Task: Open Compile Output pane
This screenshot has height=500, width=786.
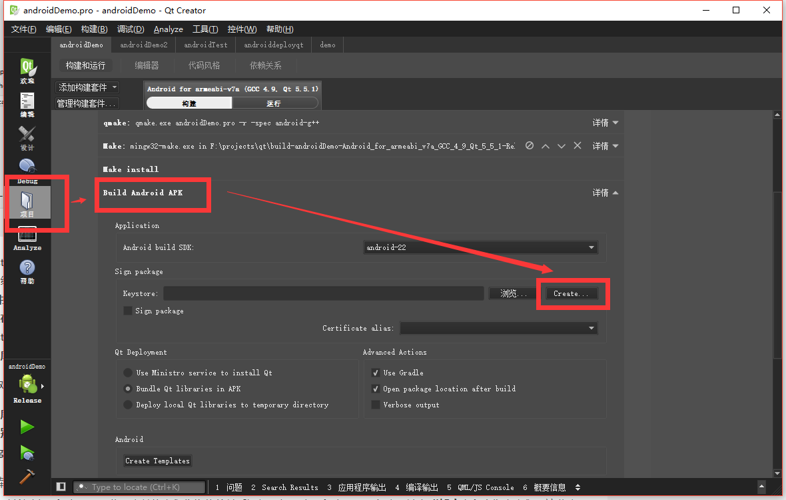Action: click(x=416, y=487)
